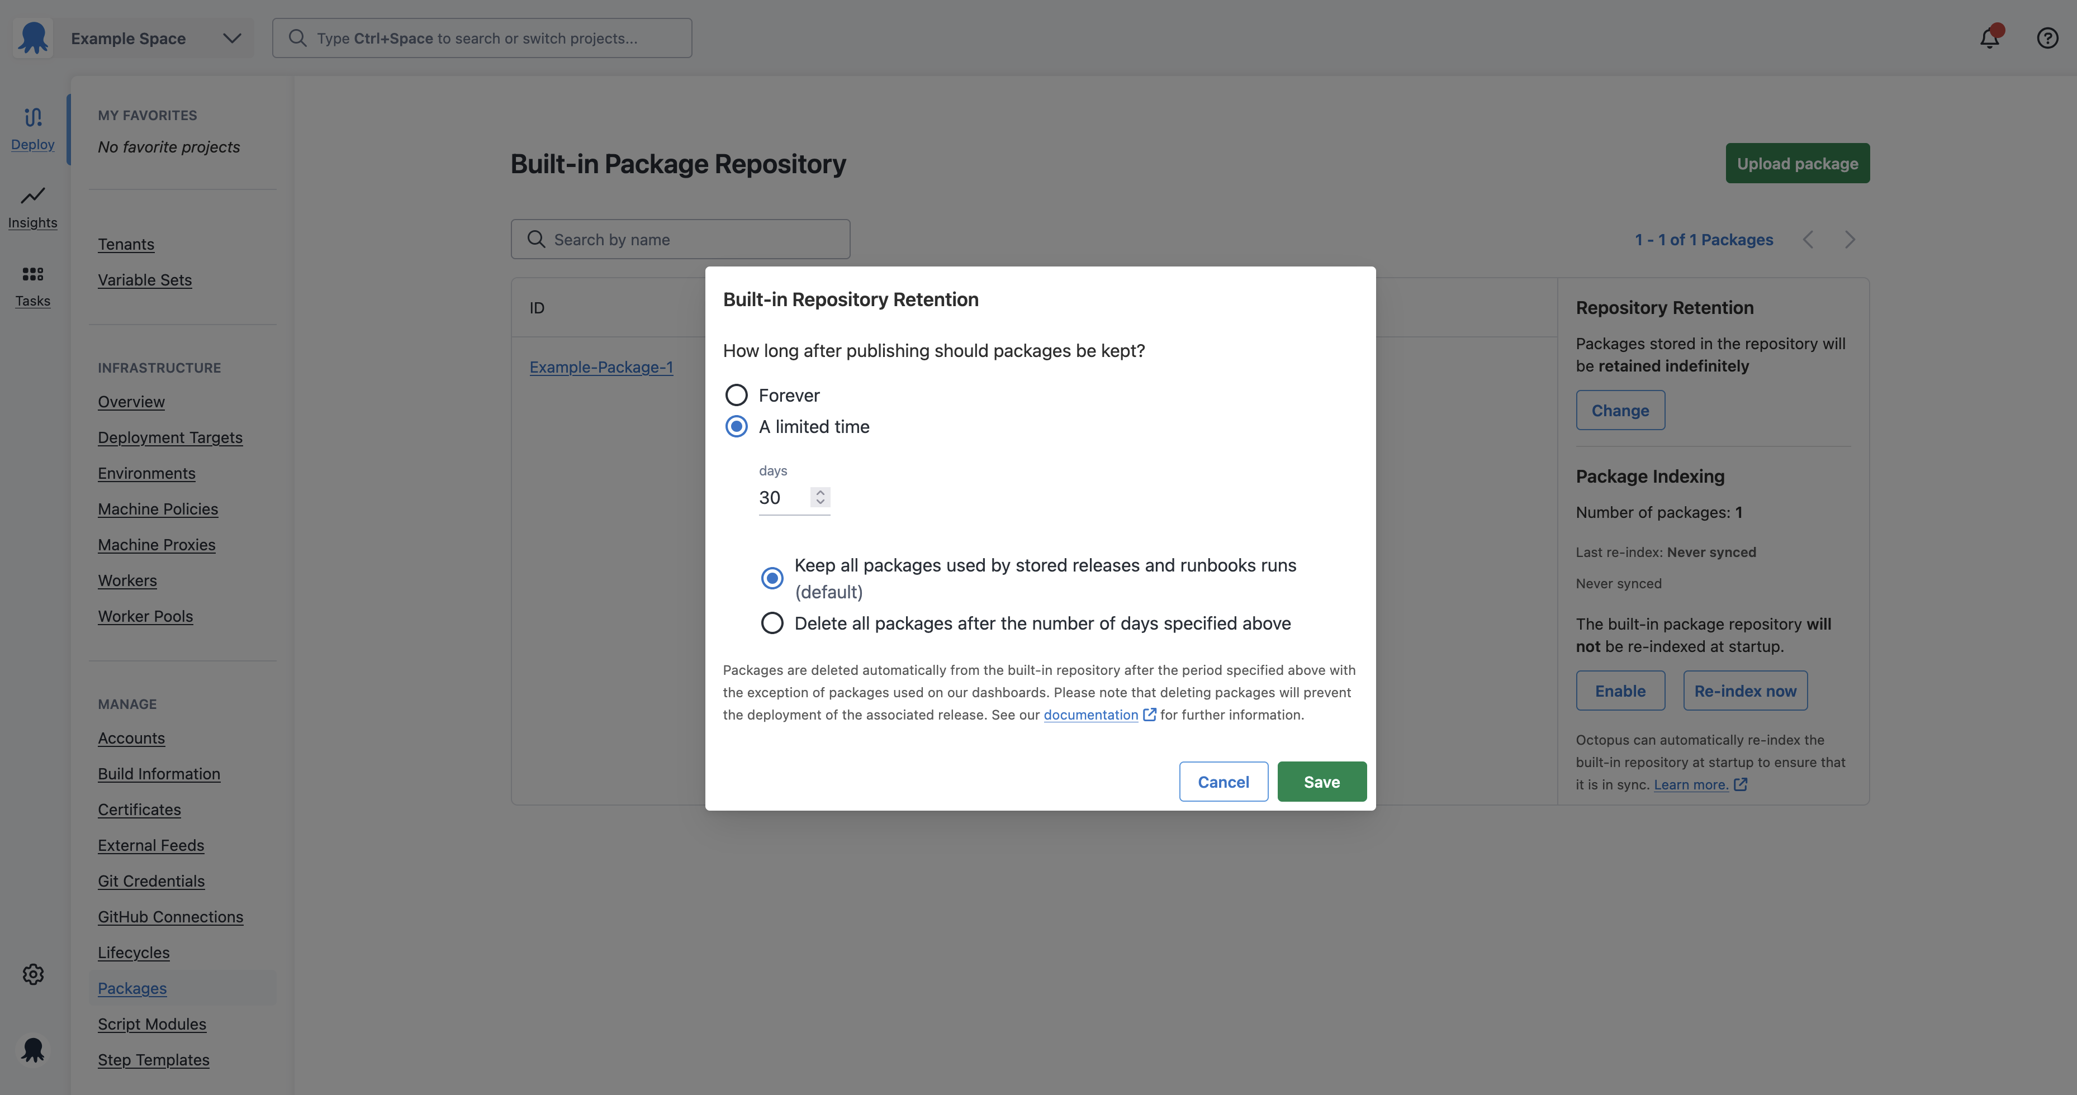The height and width of the screenshot is (1095, 2077).
Task: Open Script Modules from the Manage menu
Action: pos(151,1023)
